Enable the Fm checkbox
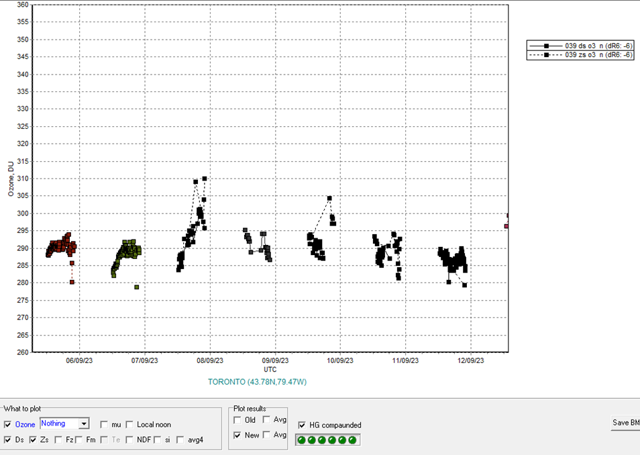Image resolution: width=640 pixels, height=455 pixels. 79,440
